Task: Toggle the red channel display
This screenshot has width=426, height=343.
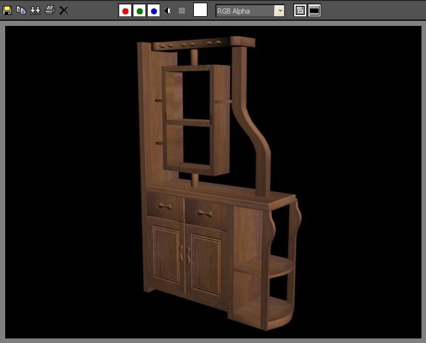Action: tap(125, 11)
